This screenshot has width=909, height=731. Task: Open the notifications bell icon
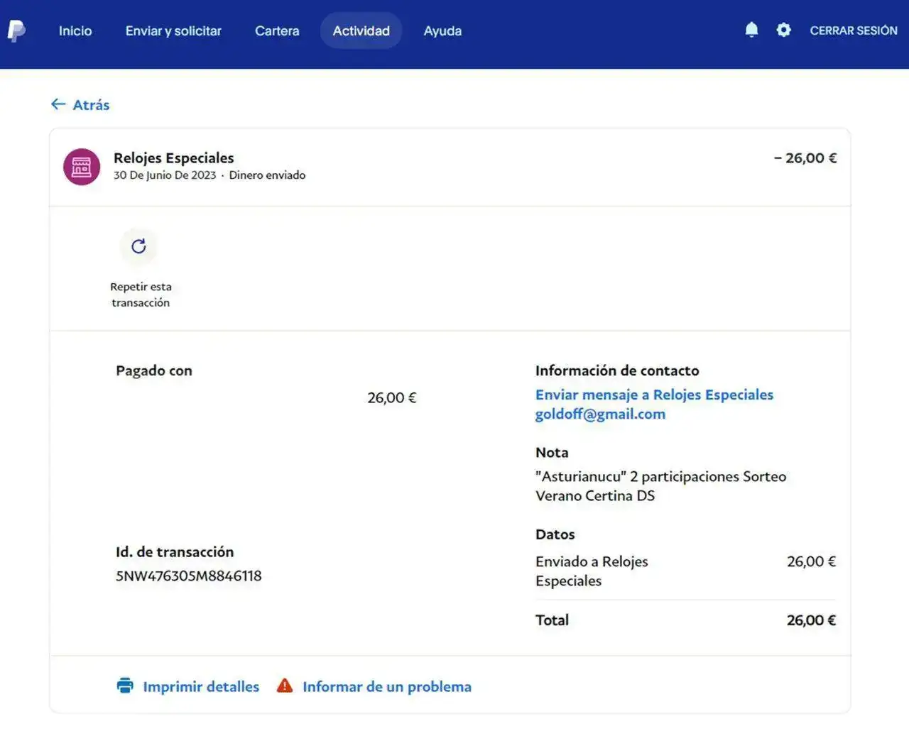(751, 30)
